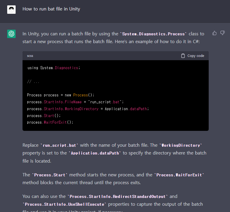Click the thumbs up icon
This screenshot has width=230, height=212.
click(214, 33)
